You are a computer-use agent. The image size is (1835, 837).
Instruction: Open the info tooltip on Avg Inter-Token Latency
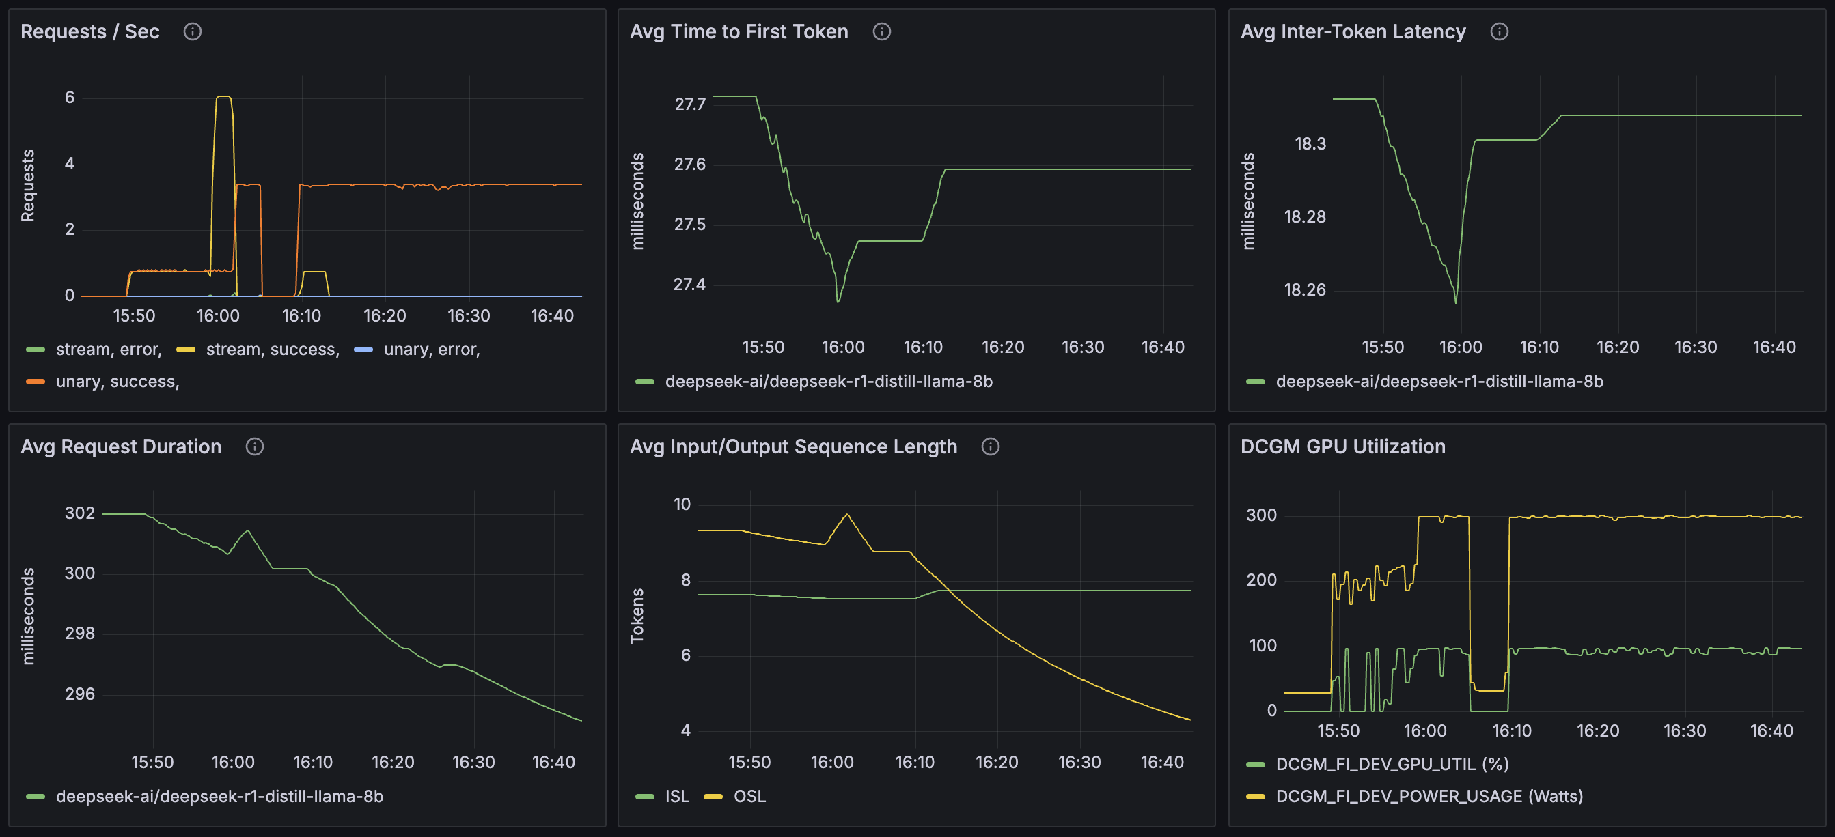click(x=1499, y=31)
